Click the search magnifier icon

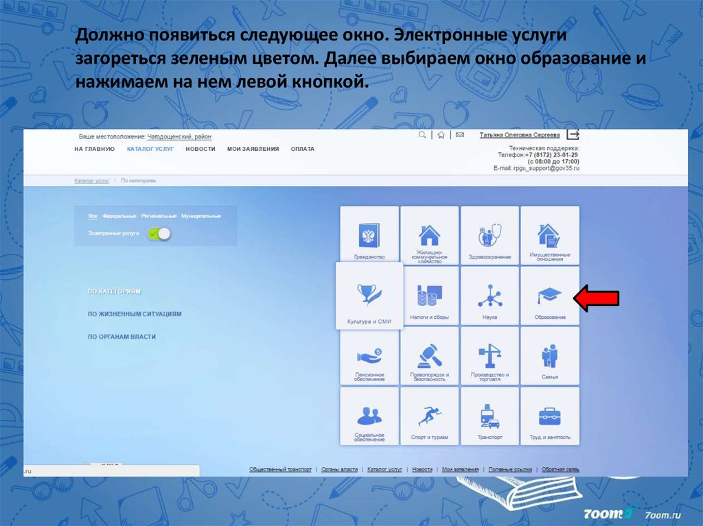tap(423, 135)
